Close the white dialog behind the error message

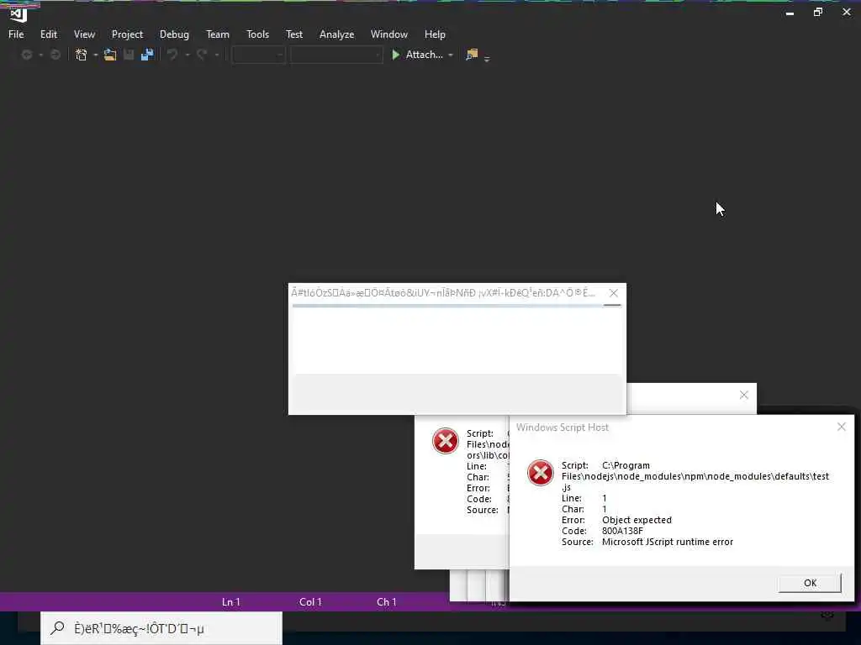click(743, 395)
